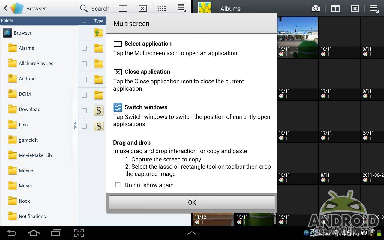Open the street photo album 15/11
The height and width of the screenshot is (240, 384).
[298, 37]
